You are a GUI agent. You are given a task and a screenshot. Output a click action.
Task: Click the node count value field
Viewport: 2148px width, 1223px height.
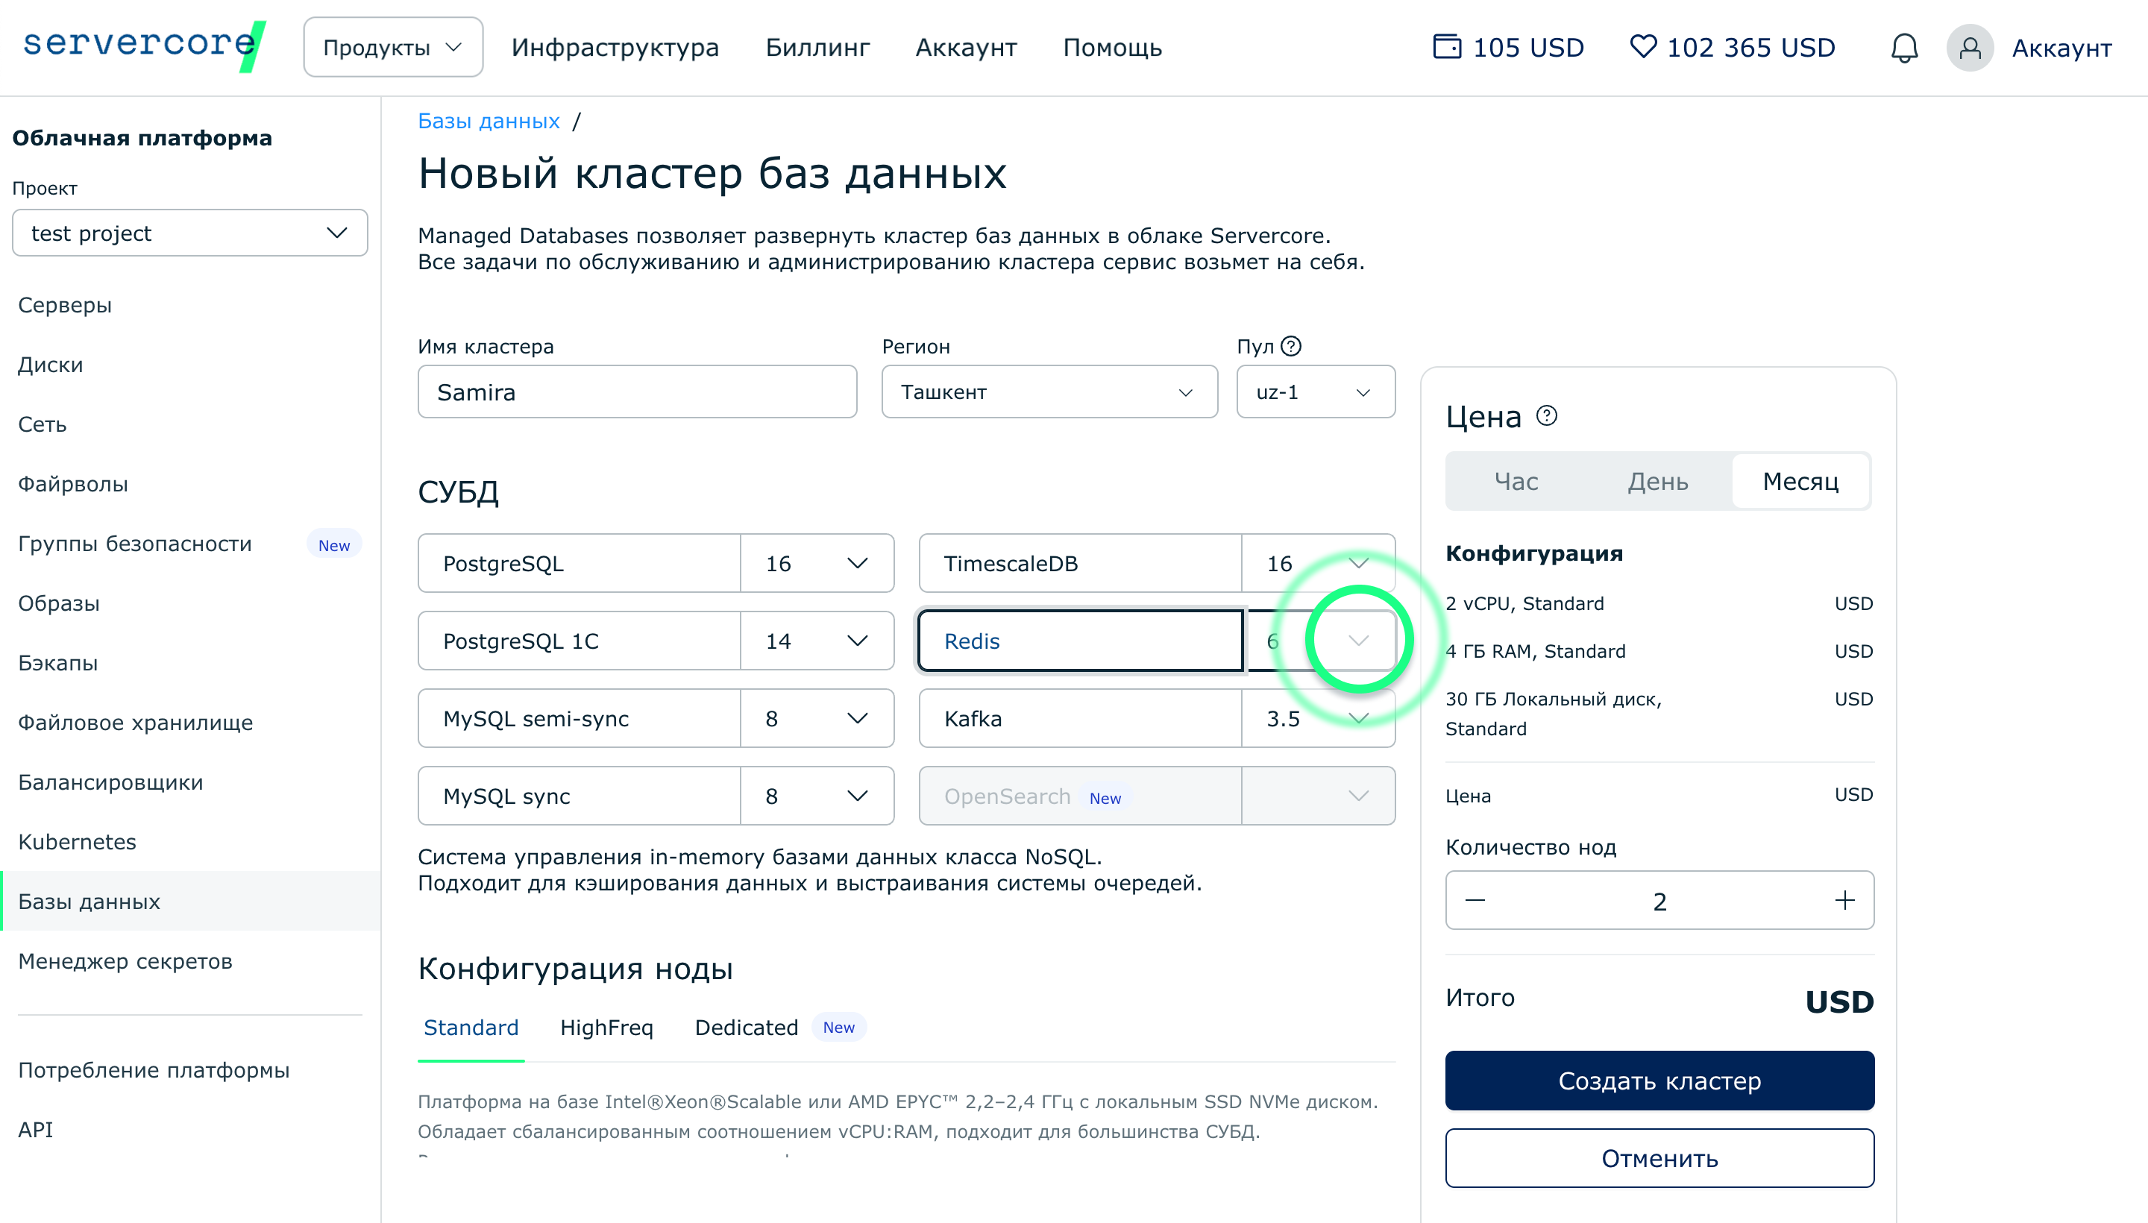pyautogui.click(x=1659, y=900)
